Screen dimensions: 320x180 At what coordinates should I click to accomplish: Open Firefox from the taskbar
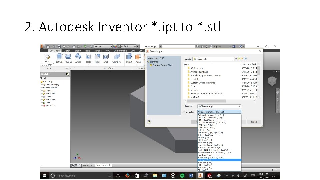[x=127, y=176]
